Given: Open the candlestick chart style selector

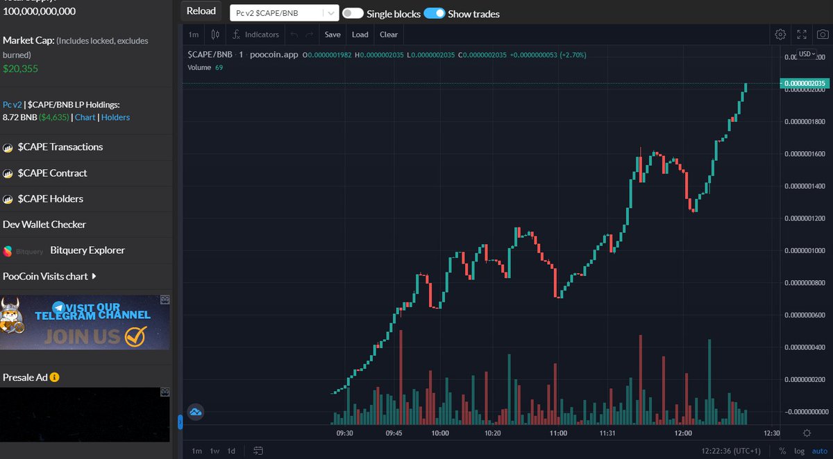Looking at the screenshot, I should click(215, 34).
